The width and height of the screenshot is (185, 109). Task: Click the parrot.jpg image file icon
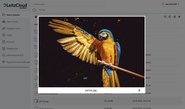[36, 101]
